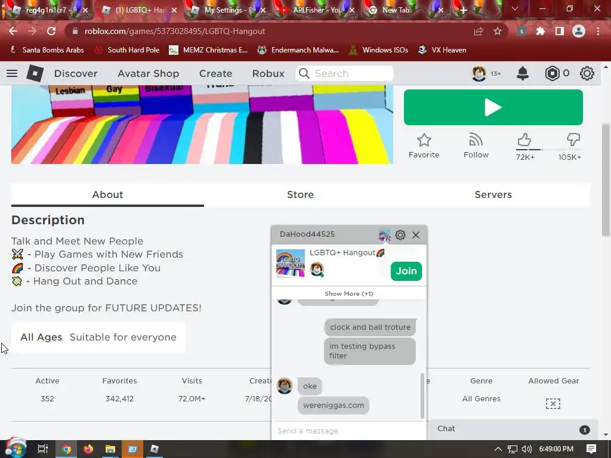Click the All Genres genre link
The image size is (611, 458).
482,399
